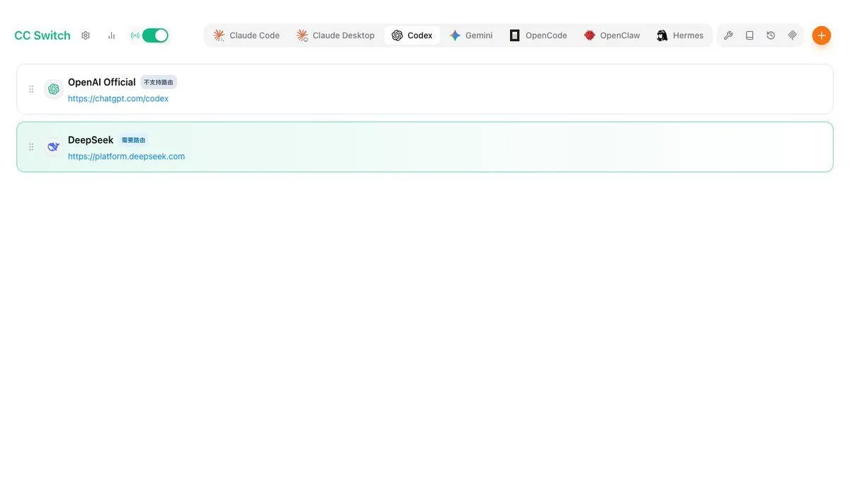Image resolution: width=850 pixels, height=478 pixels.
Task: Open the https://chatgpt.com/codex link
Action: coord(118,98)
